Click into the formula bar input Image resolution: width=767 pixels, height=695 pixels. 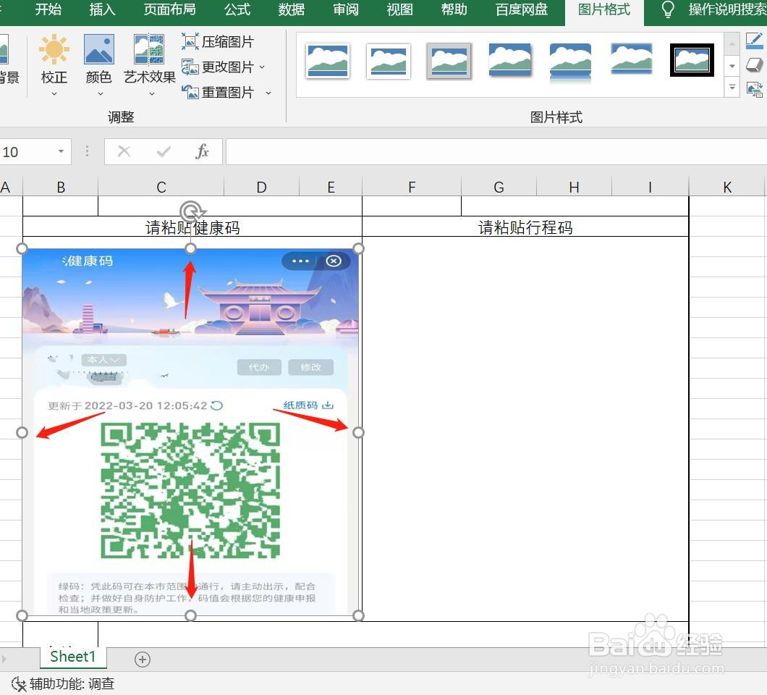tap(496, 152)
